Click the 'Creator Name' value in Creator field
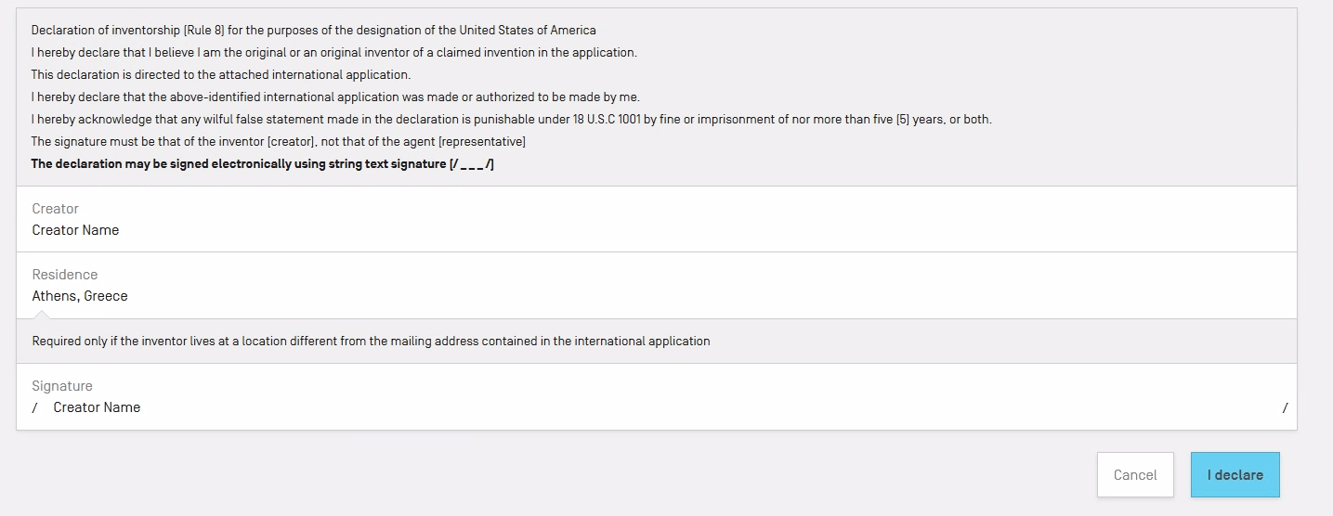Screen dimensions: 1333x516 (75, 230)
